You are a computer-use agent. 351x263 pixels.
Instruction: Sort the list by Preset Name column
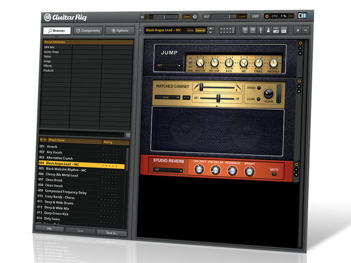pos(75,140)
